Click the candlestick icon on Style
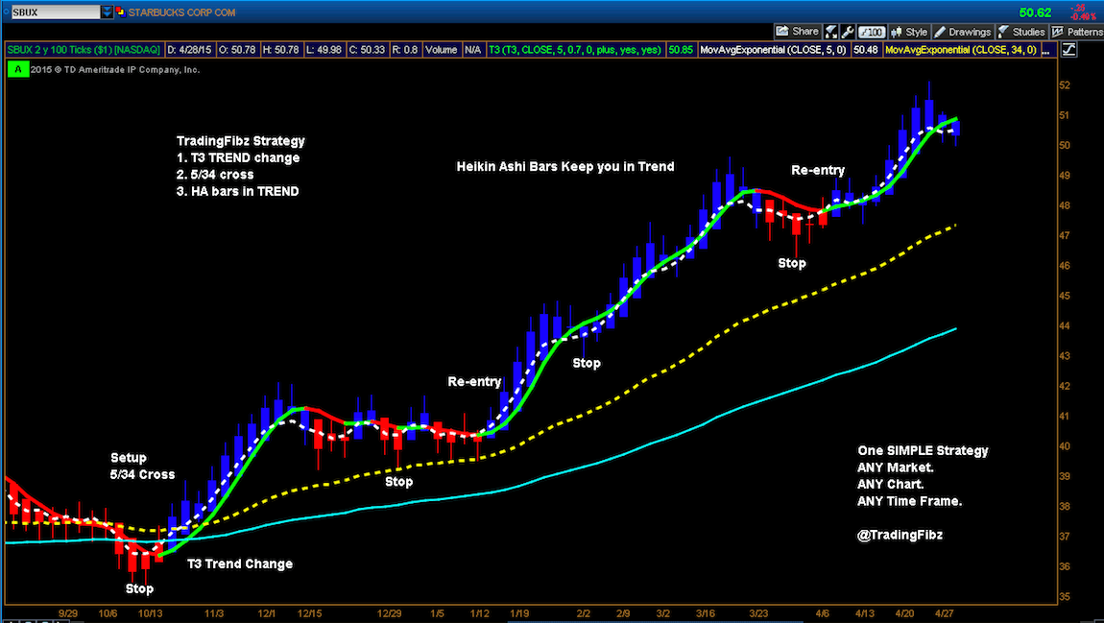The height and width of the screenshot is (623, 1104). tap(897, 32)
